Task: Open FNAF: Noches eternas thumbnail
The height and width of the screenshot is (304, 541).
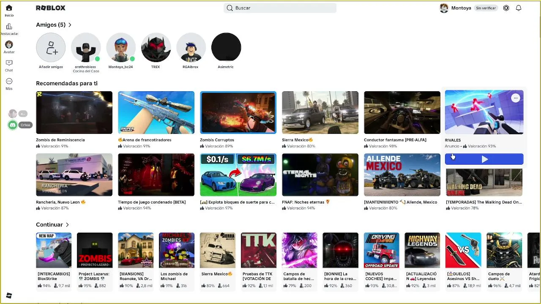Action: tap(320, 175)
